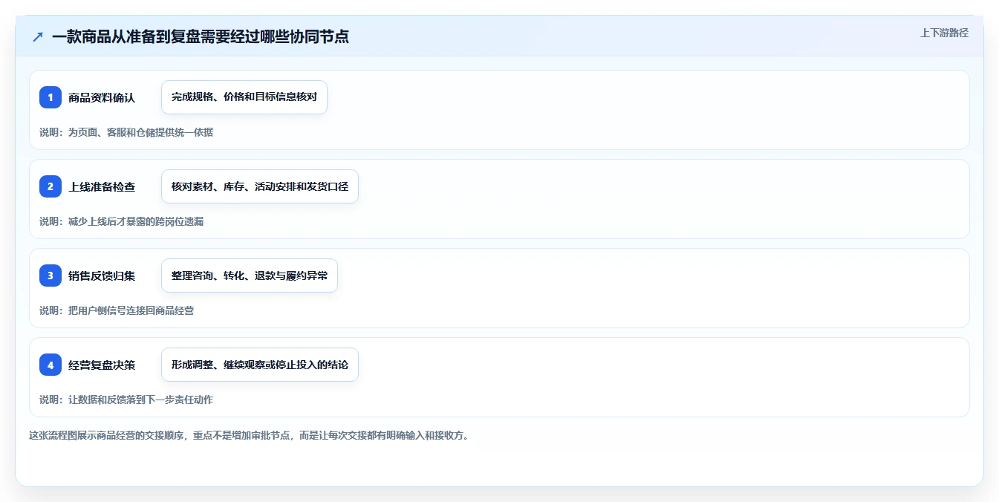Screen dimensions: 999x502
Task: Click the footer summary starting with 这张流程图展示
Action: pos(249,435)
